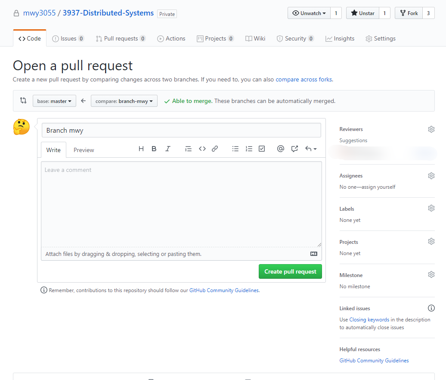
Task: Insert a quote block
Action: pyautogui.click(x=188, y=149)
